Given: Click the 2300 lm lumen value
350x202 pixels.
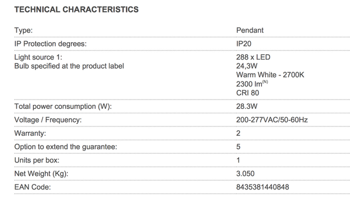Looking at the screenshot, I should 249,84.
